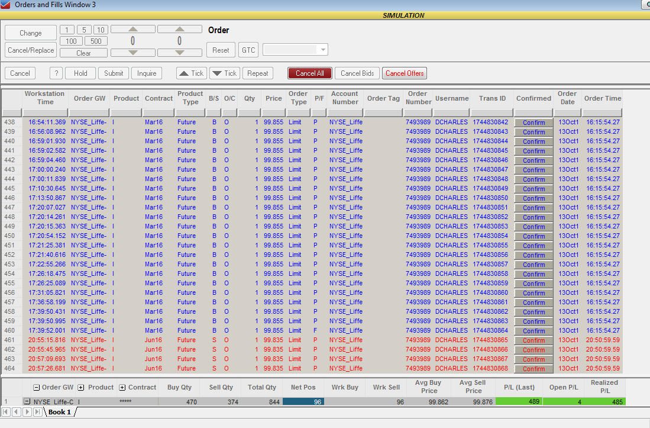Select quantity preset 5
The width and height of the screenshot is (650, 428).
(84, 30)
